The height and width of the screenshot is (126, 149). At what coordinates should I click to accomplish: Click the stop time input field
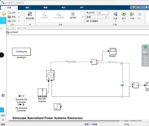coord(103,13)
